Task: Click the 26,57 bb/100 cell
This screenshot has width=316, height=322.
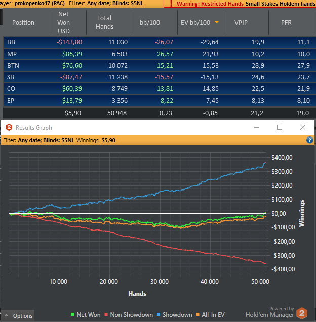Action: pos(165,54)
